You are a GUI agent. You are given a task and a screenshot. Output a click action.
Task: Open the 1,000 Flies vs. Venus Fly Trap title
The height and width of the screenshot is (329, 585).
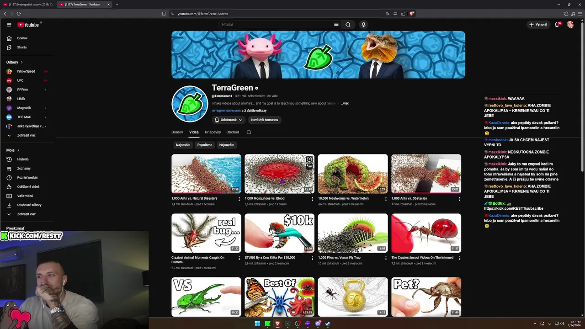click(x=339, y=258)
